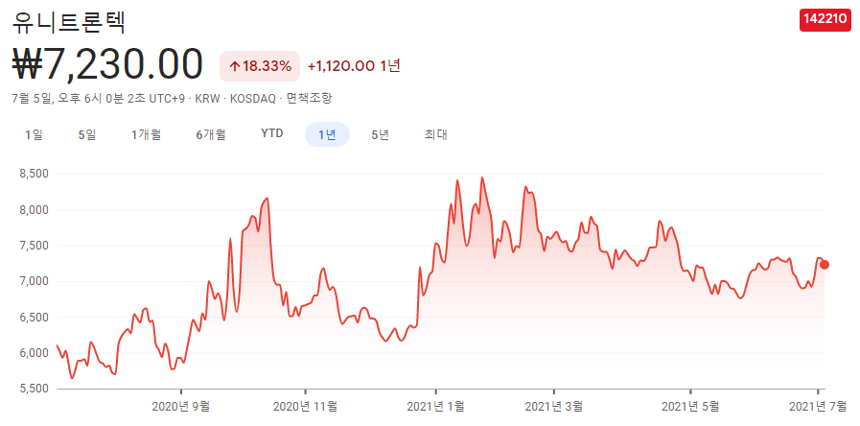Click the +1,120.00 1년 change text
Viewport: 860px width, 426px height.
[354, 66]
